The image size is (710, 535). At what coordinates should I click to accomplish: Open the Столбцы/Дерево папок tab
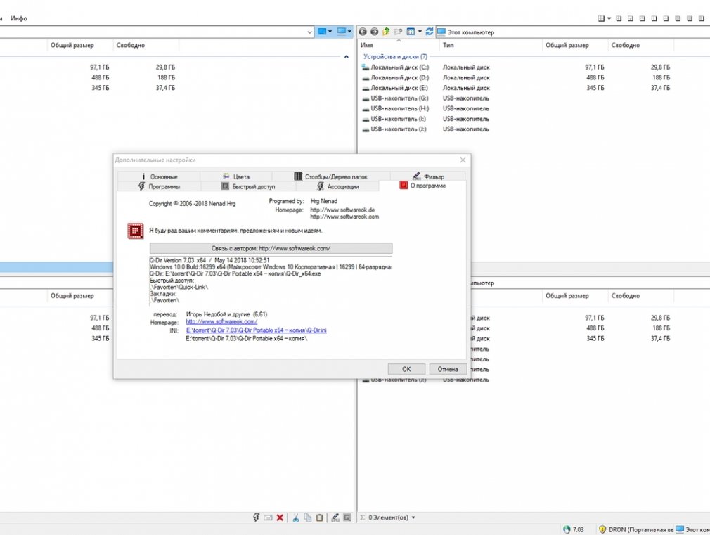[331, 176]
